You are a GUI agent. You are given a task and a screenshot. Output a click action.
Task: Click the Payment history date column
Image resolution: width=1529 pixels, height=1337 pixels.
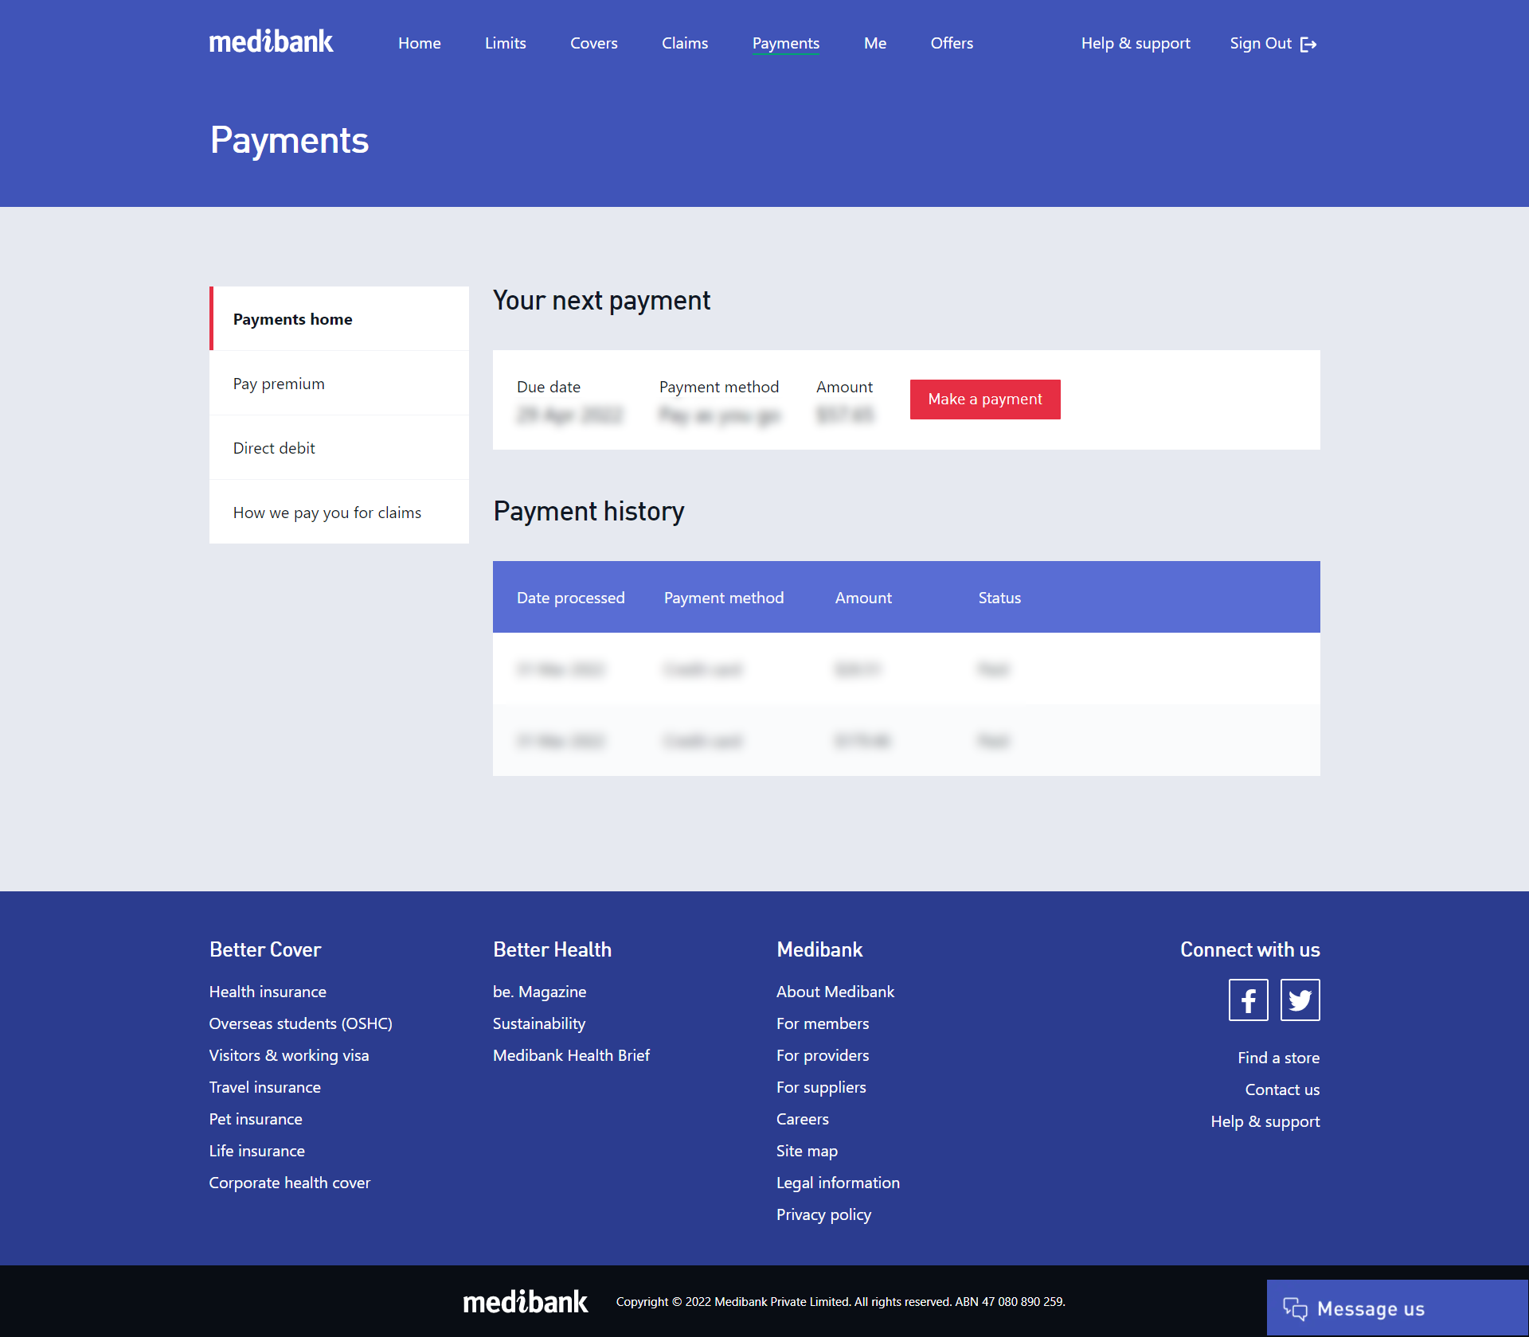pyautogui.click(x=569, y=596)
